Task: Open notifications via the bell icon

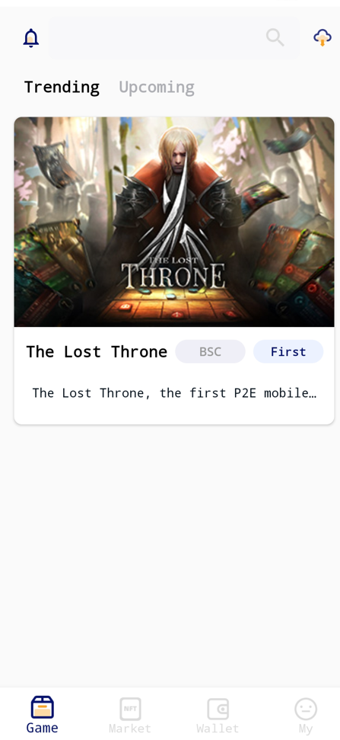Action: (31, 38)
